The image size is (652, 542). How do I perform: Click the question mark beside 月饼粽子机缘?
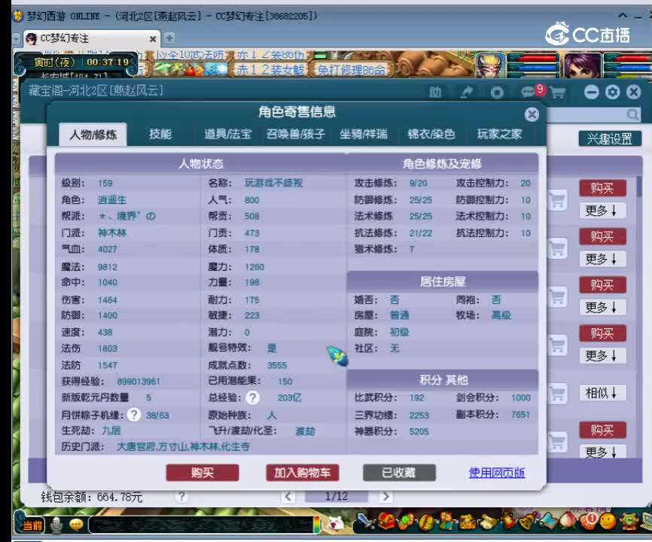coord(134,414)
